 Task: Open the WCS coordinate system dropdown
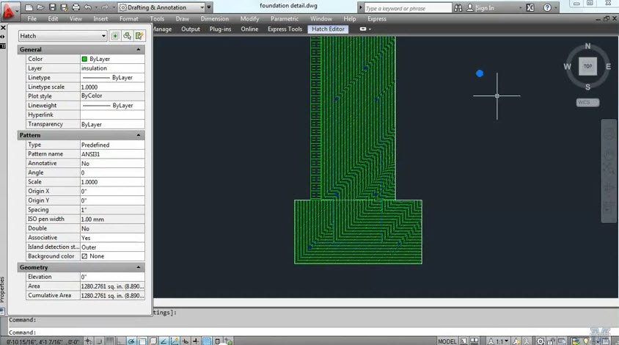[587, 102]
